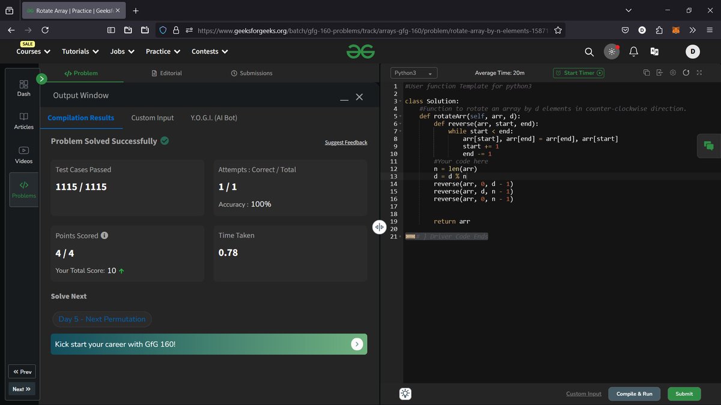Click the lightbulb hint icon
The width and height of the screenshot is (721, 405).
[406, 394]
